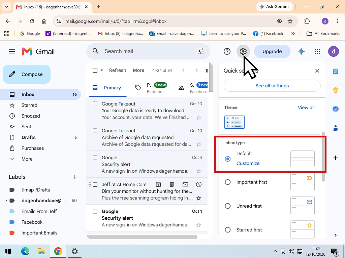Click the Quick settings vertical scrollbar
This screenshot has height=258, width=345.
point(323,157)
